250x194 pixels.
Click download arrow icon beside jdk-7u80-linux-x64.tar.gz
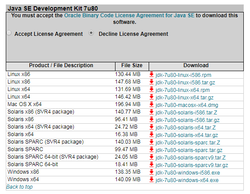151,97
